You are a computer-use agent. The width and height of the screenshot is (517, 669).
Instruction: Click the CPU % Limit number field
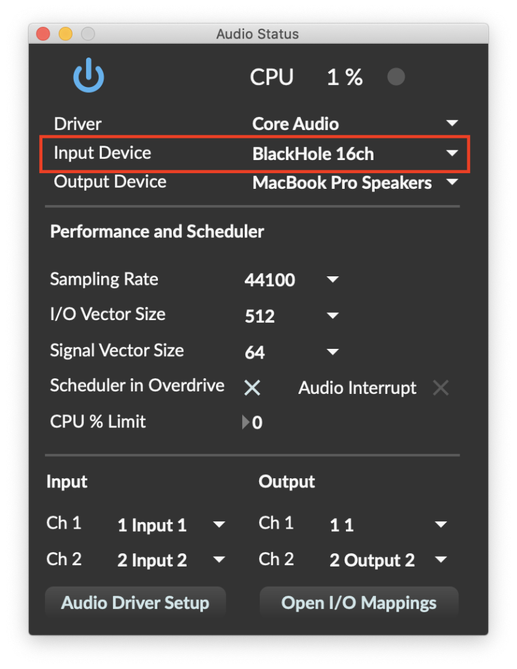pyautogui.click(x=258, y=422)
